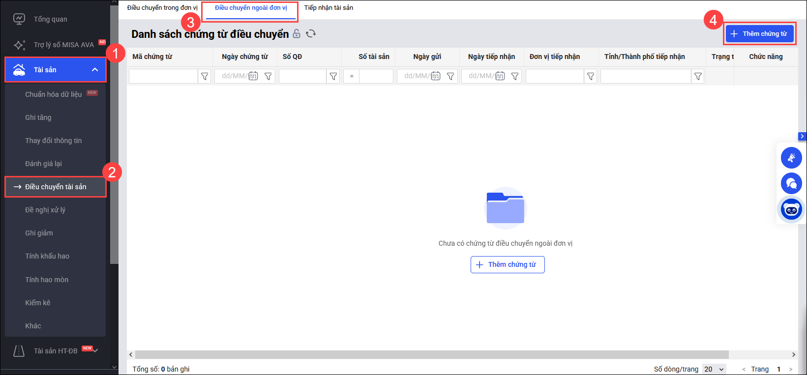Select the Tài sản car icon

pyautogui.click(x=19, y=70)
